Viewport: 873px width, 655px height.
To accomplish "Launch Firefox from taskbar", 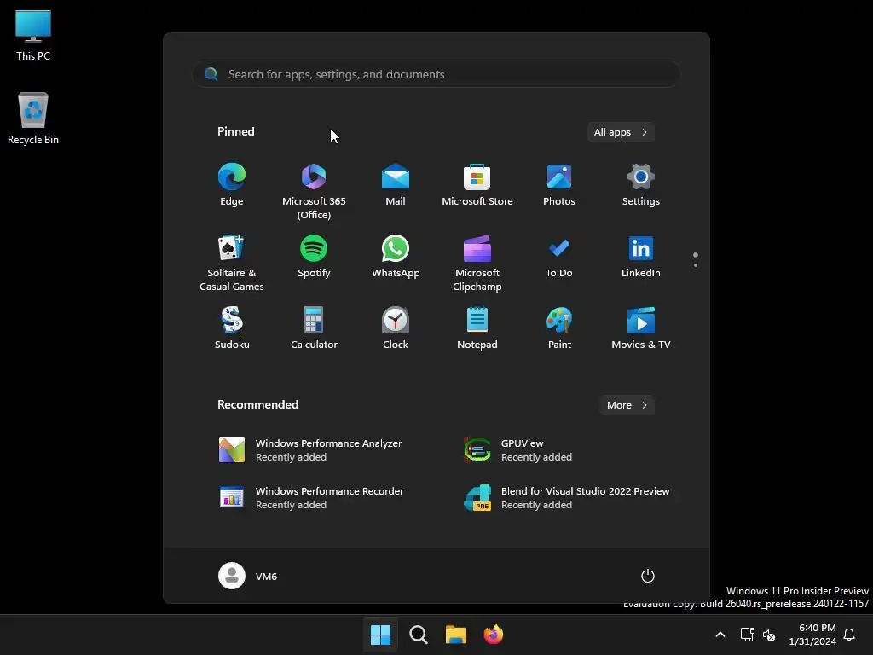I will (x=494, y=635).
